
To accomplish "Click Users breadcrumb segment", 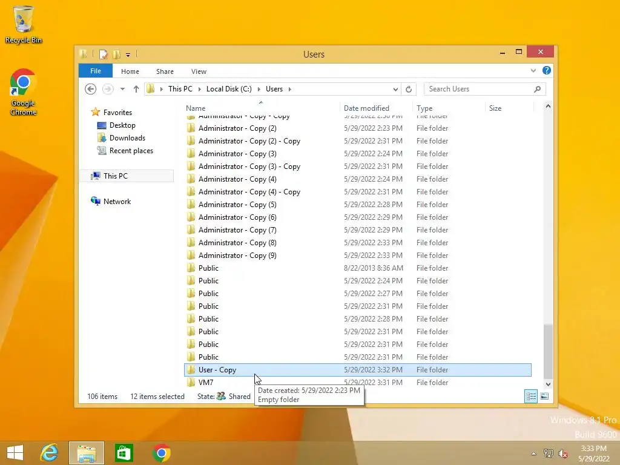I will [x=274, y=89].
